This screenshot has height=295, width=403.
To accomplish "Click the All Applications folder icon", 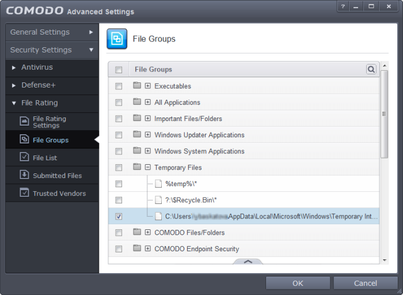I will tap(137, 101).
